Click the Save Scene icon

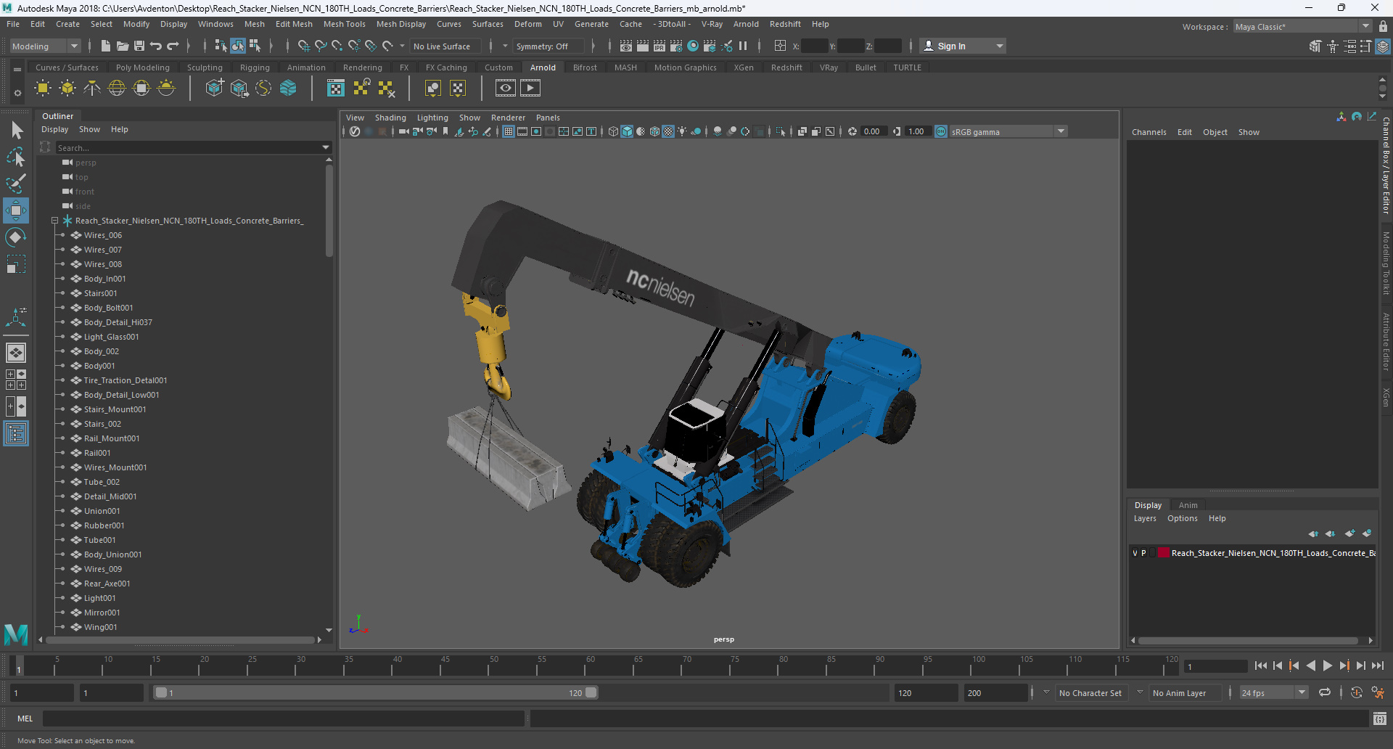click(139, 46)
